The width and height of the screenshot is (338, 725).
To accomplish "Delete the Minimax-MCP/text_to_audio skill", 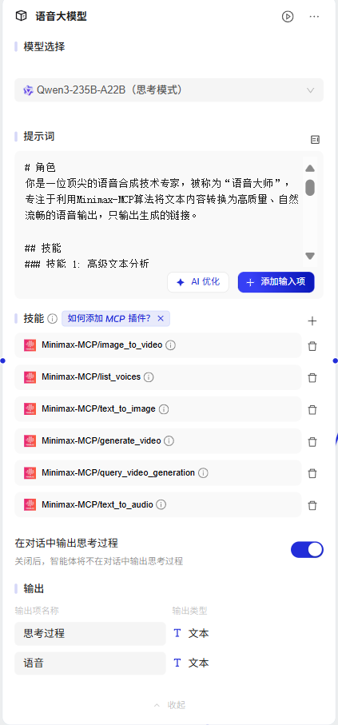I will tap(312, 505).
